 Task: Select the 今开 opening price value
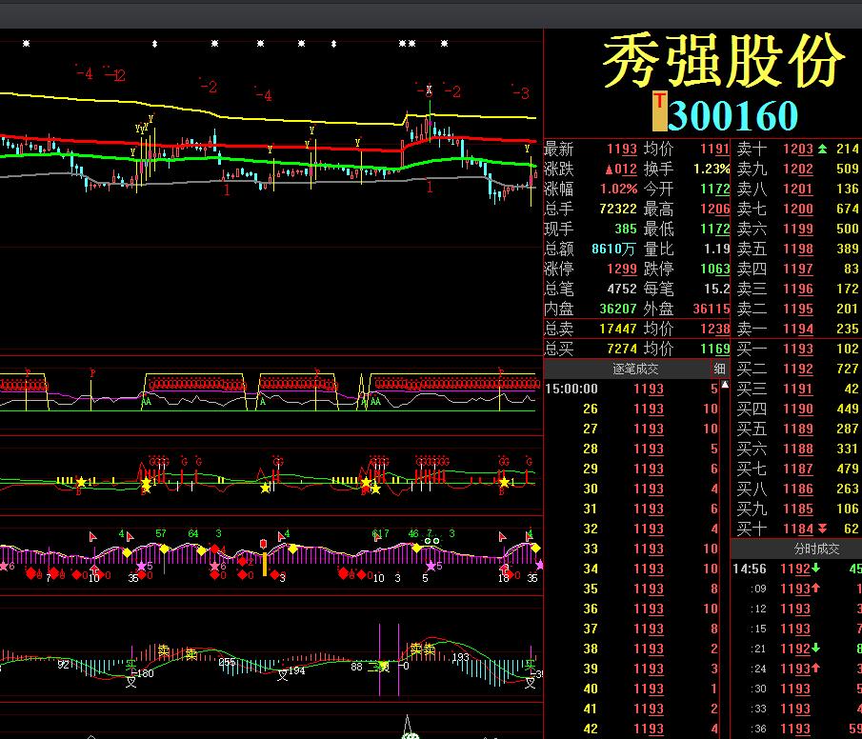[714, 190]
